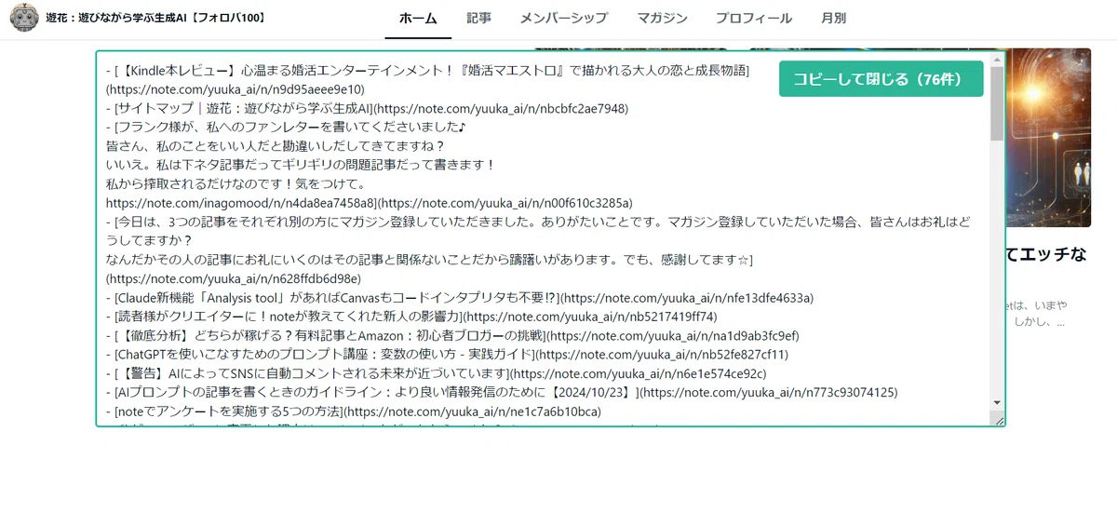Viewport: 1117px width, 526px height.
Task: Open the マガジン tab
Action: 663,19
